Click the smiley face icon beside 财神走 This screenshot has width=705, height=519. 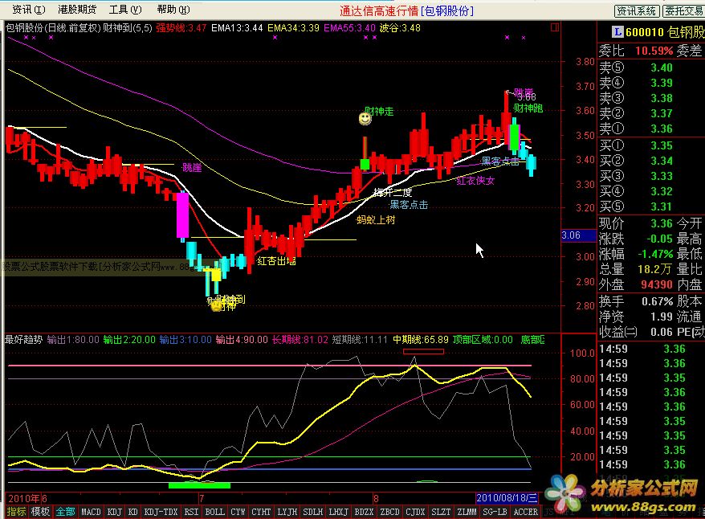pos(365,119)
